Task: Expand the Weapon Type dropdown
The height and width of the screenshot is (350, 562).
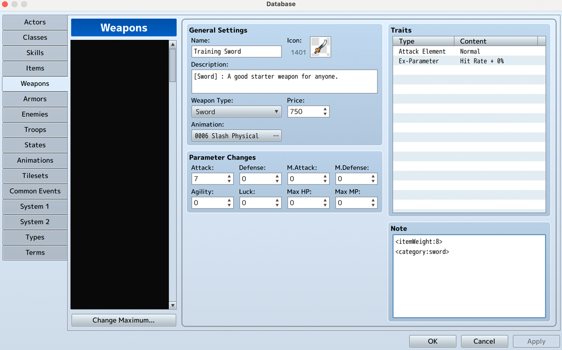Action: pos(236,112)
